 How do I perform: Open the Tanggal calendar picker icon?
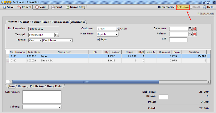(57, 35)
